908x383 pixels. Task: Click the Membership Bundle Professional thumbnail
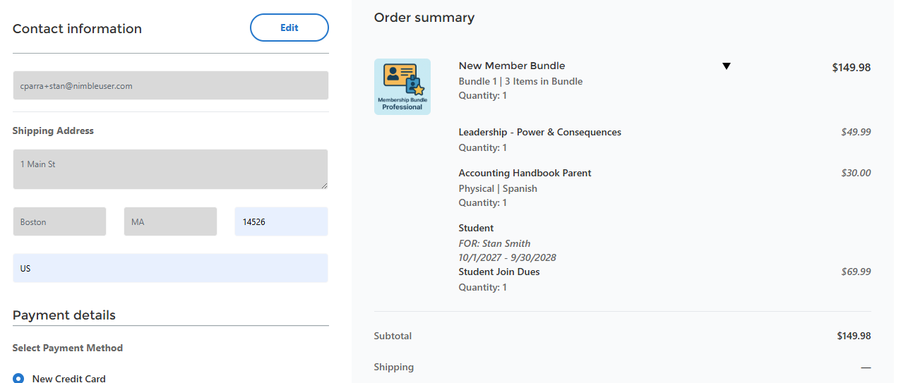click(x=402, y=87)
